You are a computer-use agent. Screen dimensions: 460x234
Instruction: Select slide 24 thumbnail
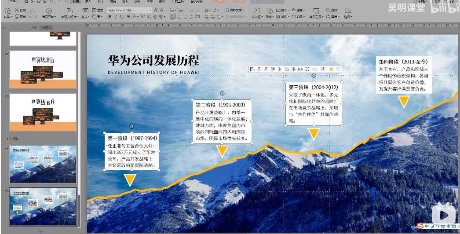(43, 164)
